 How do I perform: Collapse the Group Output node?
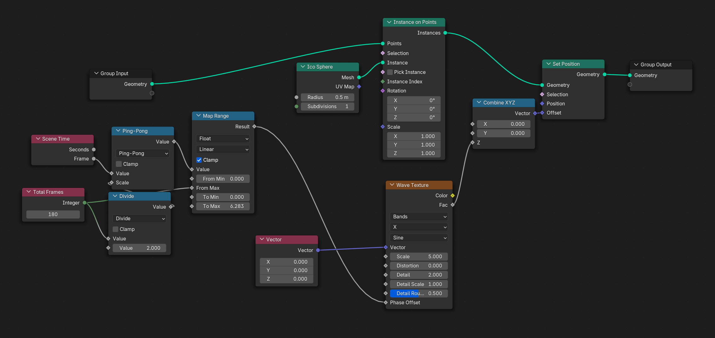[636, 65]
